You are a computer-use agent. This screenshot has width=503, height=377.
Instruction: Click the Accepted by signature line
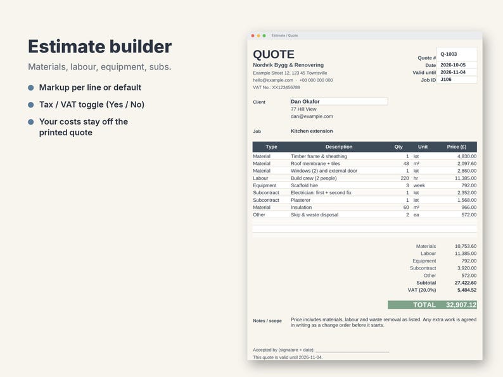tap(321, 350)
